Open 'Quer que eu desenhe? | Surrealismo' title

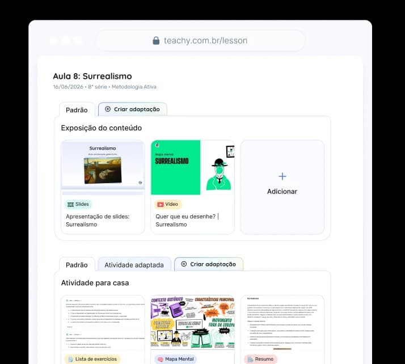187,221
